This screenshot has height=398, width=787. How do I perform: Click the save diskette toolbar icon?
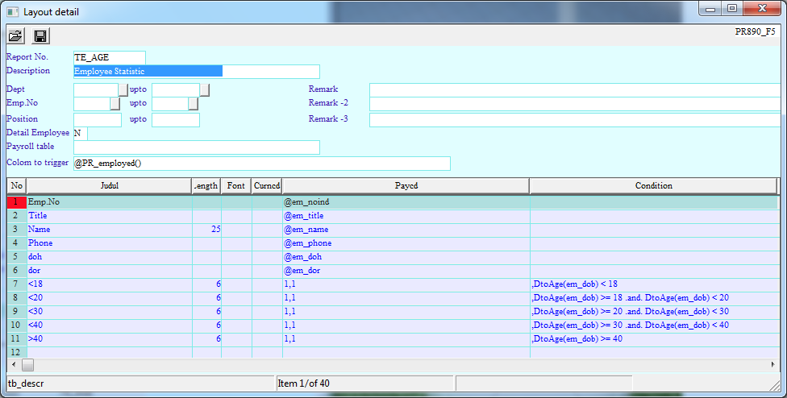(x=40, y=35)
